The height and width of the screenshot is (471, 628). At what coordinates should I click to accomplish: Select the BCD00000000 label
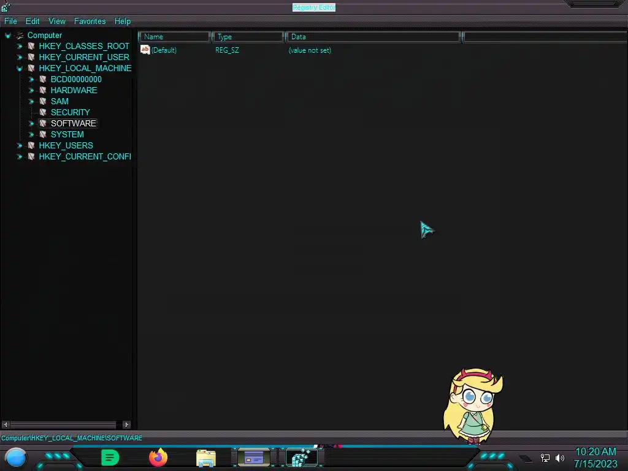click(x=76, y=79)
